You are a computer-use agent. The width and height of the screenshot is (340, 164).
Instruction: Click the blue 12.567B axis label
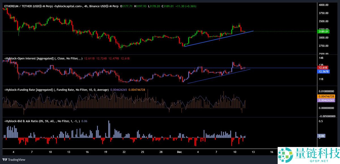pos(323,72)
